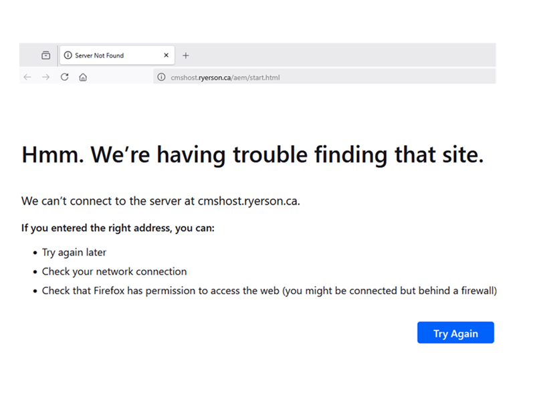Image resolution: width=535 pixels, height=401 pixels.
Task: Go forward to the next page
Action: tap(45, 78)
